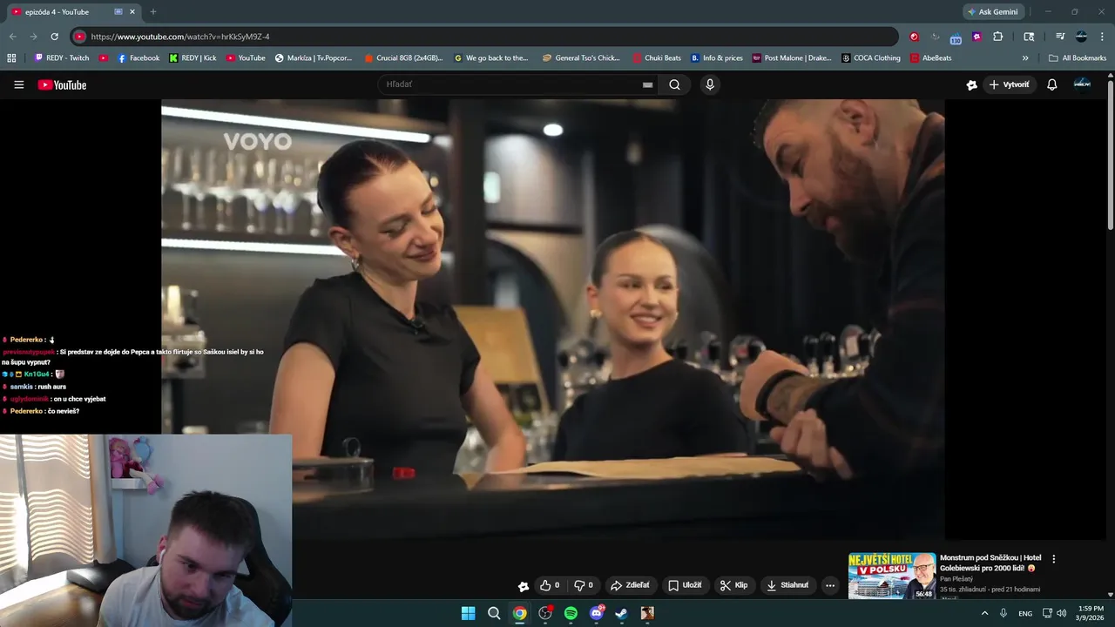Show hidden system tray icons
The width and height of the screenshot is (1115, 627).
[x=984, y=613]
